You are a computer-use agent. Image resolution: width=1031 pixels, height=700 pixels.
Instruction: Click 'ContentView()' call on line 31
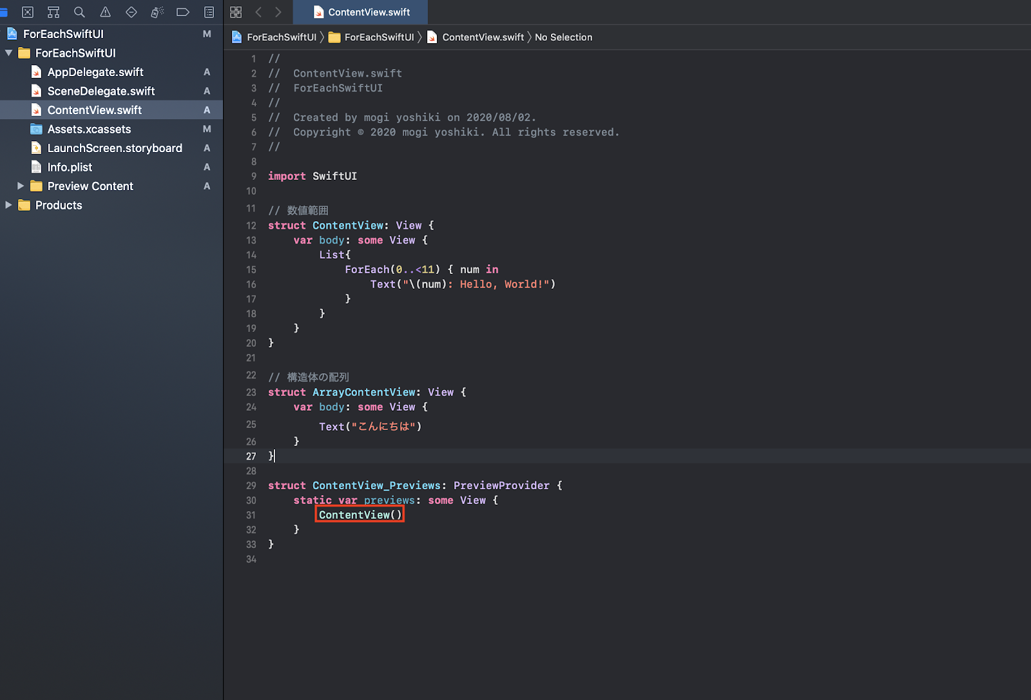360,514
